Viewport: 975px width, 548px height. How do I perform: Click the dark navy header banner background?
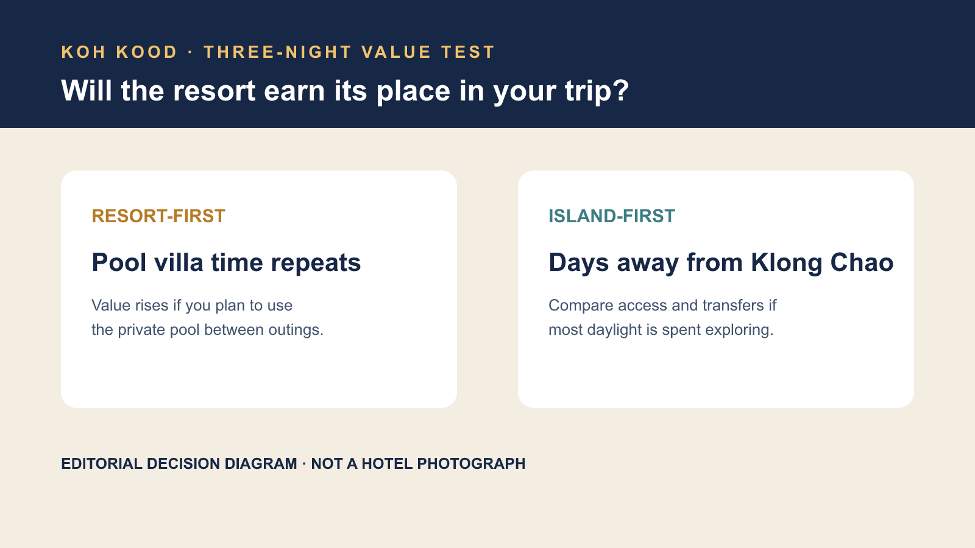click(x=792, y=64)
